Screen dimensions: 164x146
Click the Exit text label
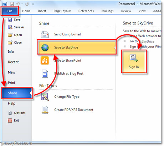(16, 120)
